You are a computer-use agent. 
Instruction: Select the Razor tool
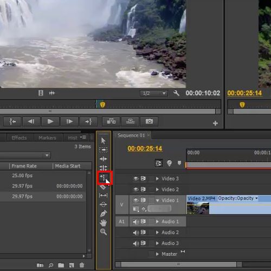pos(102,187)
